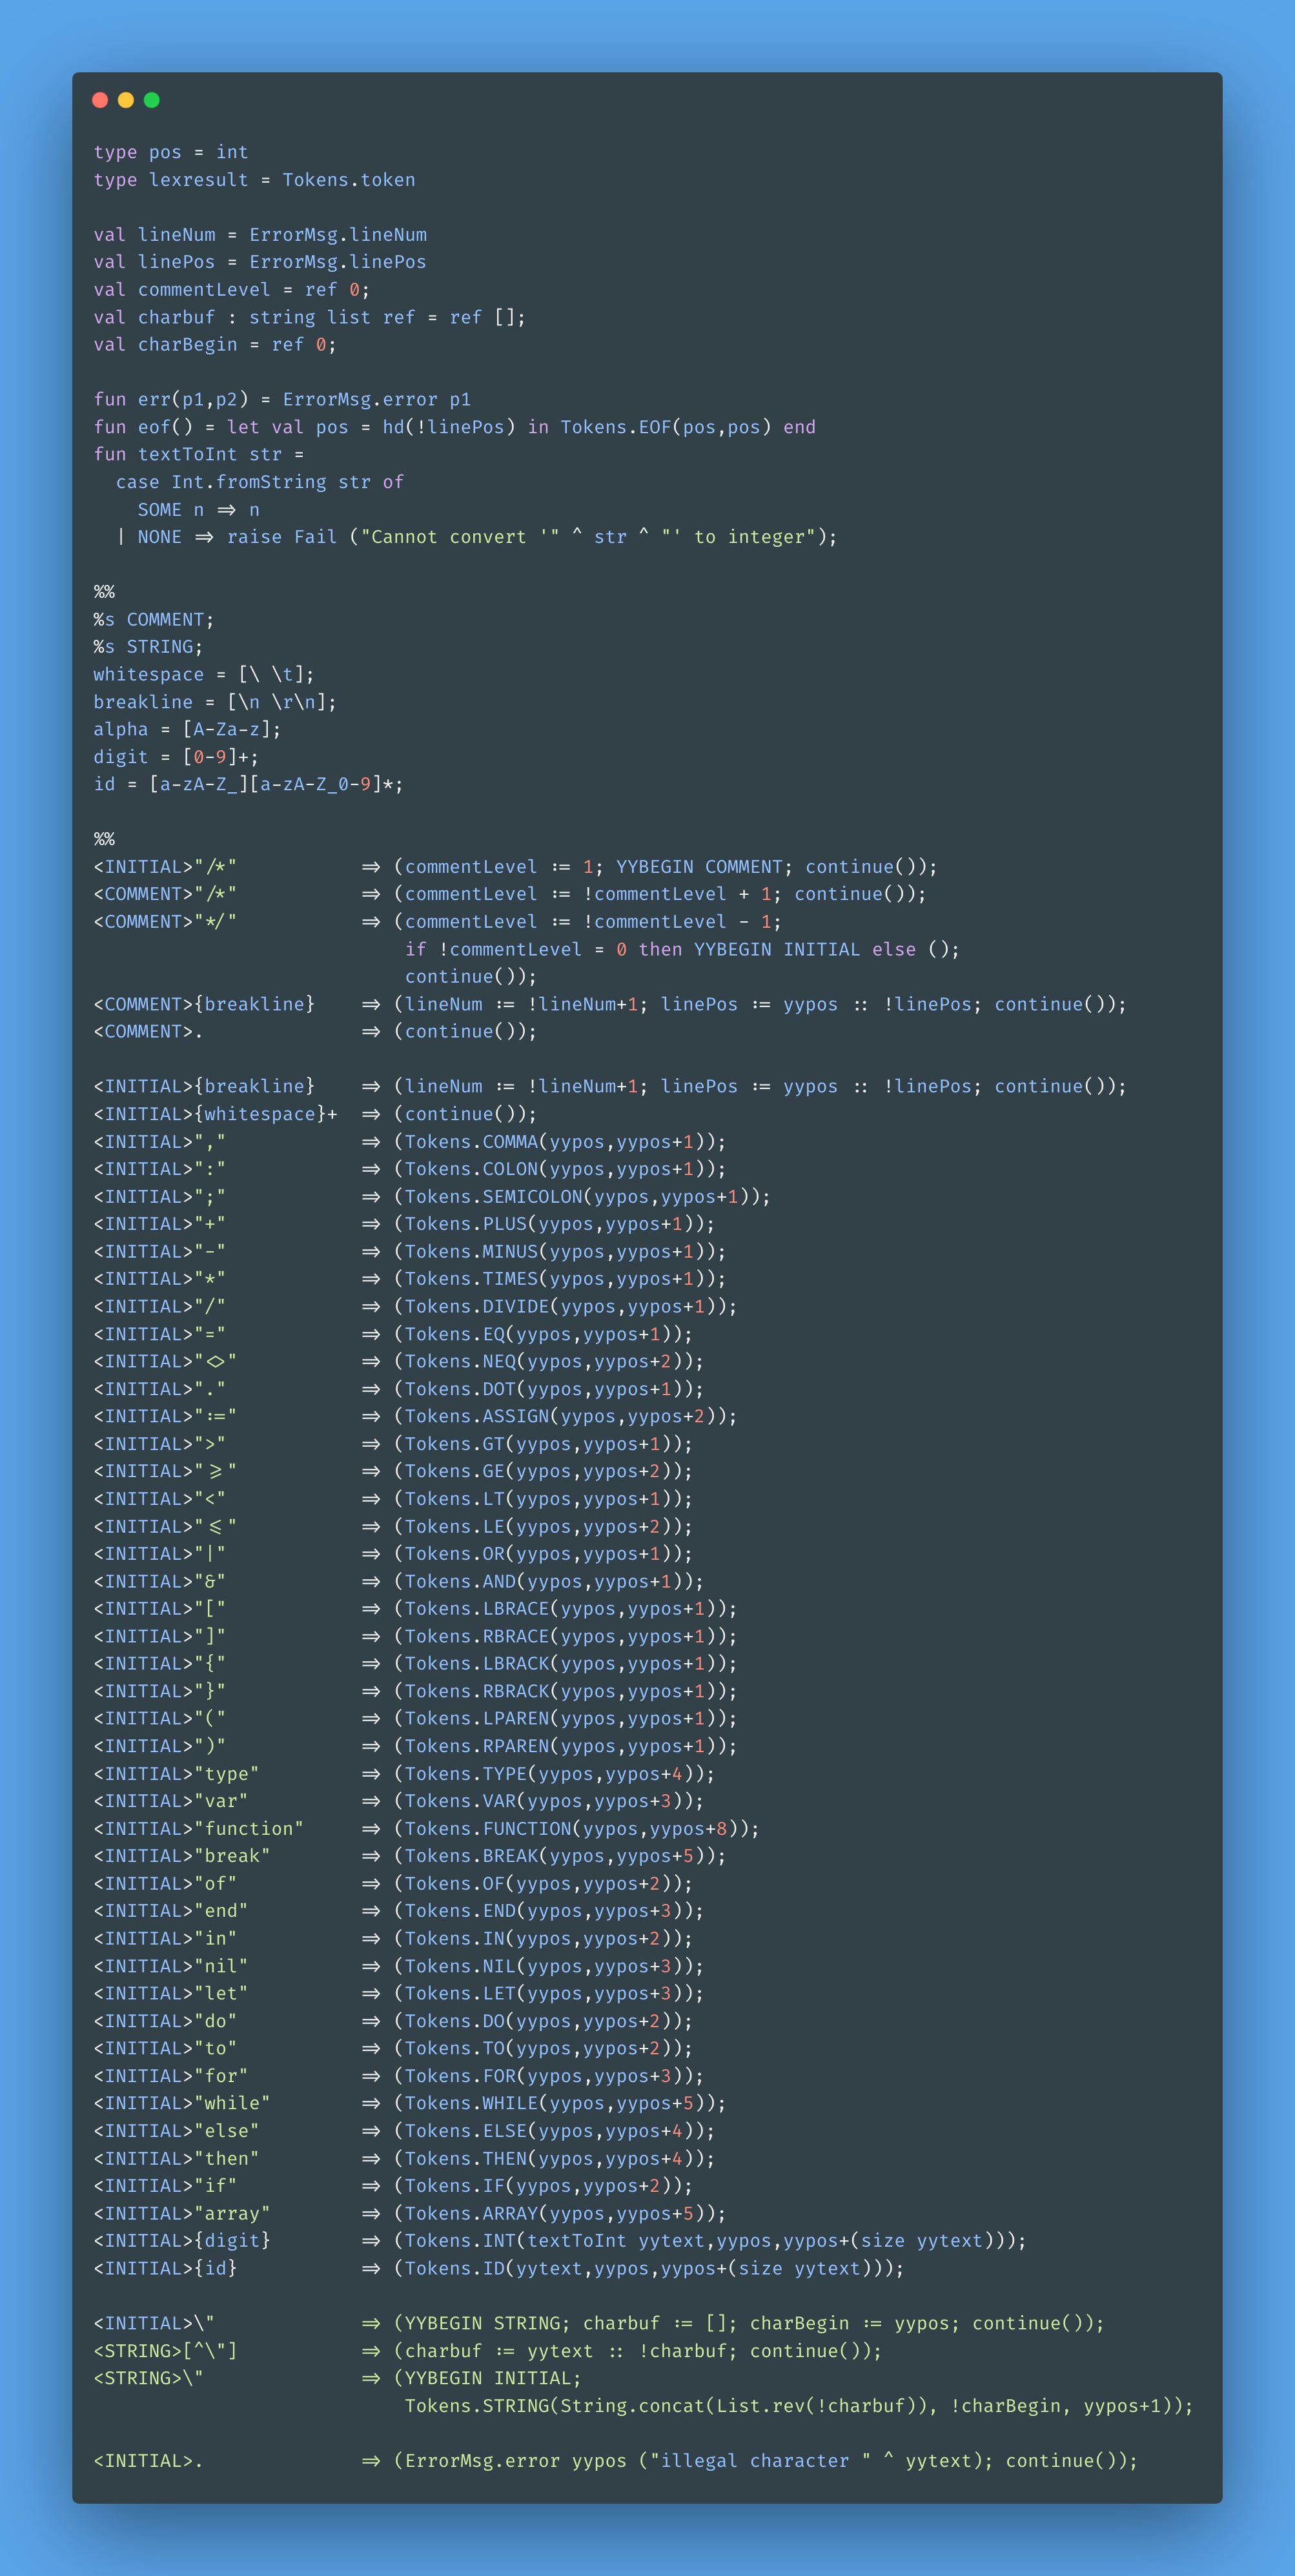Click the 'SOME n ⇒ n' line

(x=199, y=510)
